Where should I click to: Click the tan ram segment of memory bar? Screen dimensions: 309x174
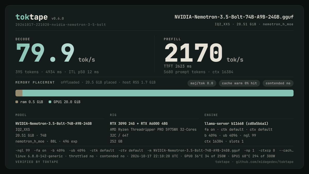(19, 93)
